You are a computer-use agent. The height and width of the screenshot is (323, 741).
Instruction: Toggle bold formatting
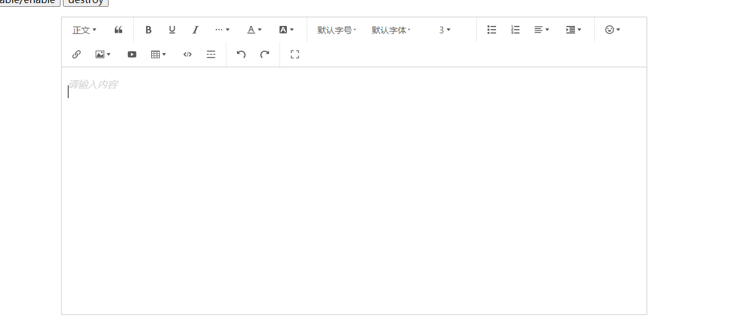148,30
